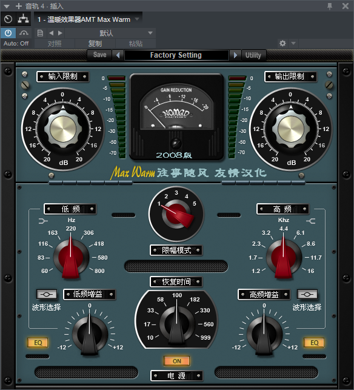
Task: Click the 输出限制 label plate
Action: [x=290, y=76]
